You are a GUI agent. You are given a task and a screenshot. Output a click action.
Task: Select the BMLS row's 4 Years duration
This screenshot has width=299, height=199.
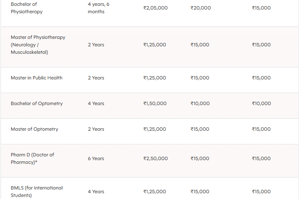point(96,192)
